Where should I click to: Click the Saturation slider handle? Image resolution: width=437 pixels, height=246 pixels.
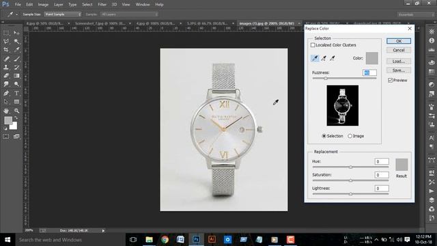[x=350, y=180]
